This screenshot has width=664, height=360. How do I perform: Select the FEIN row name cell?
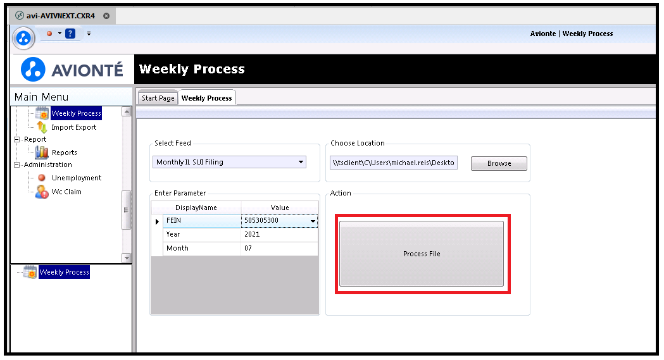tap(202, 221)
